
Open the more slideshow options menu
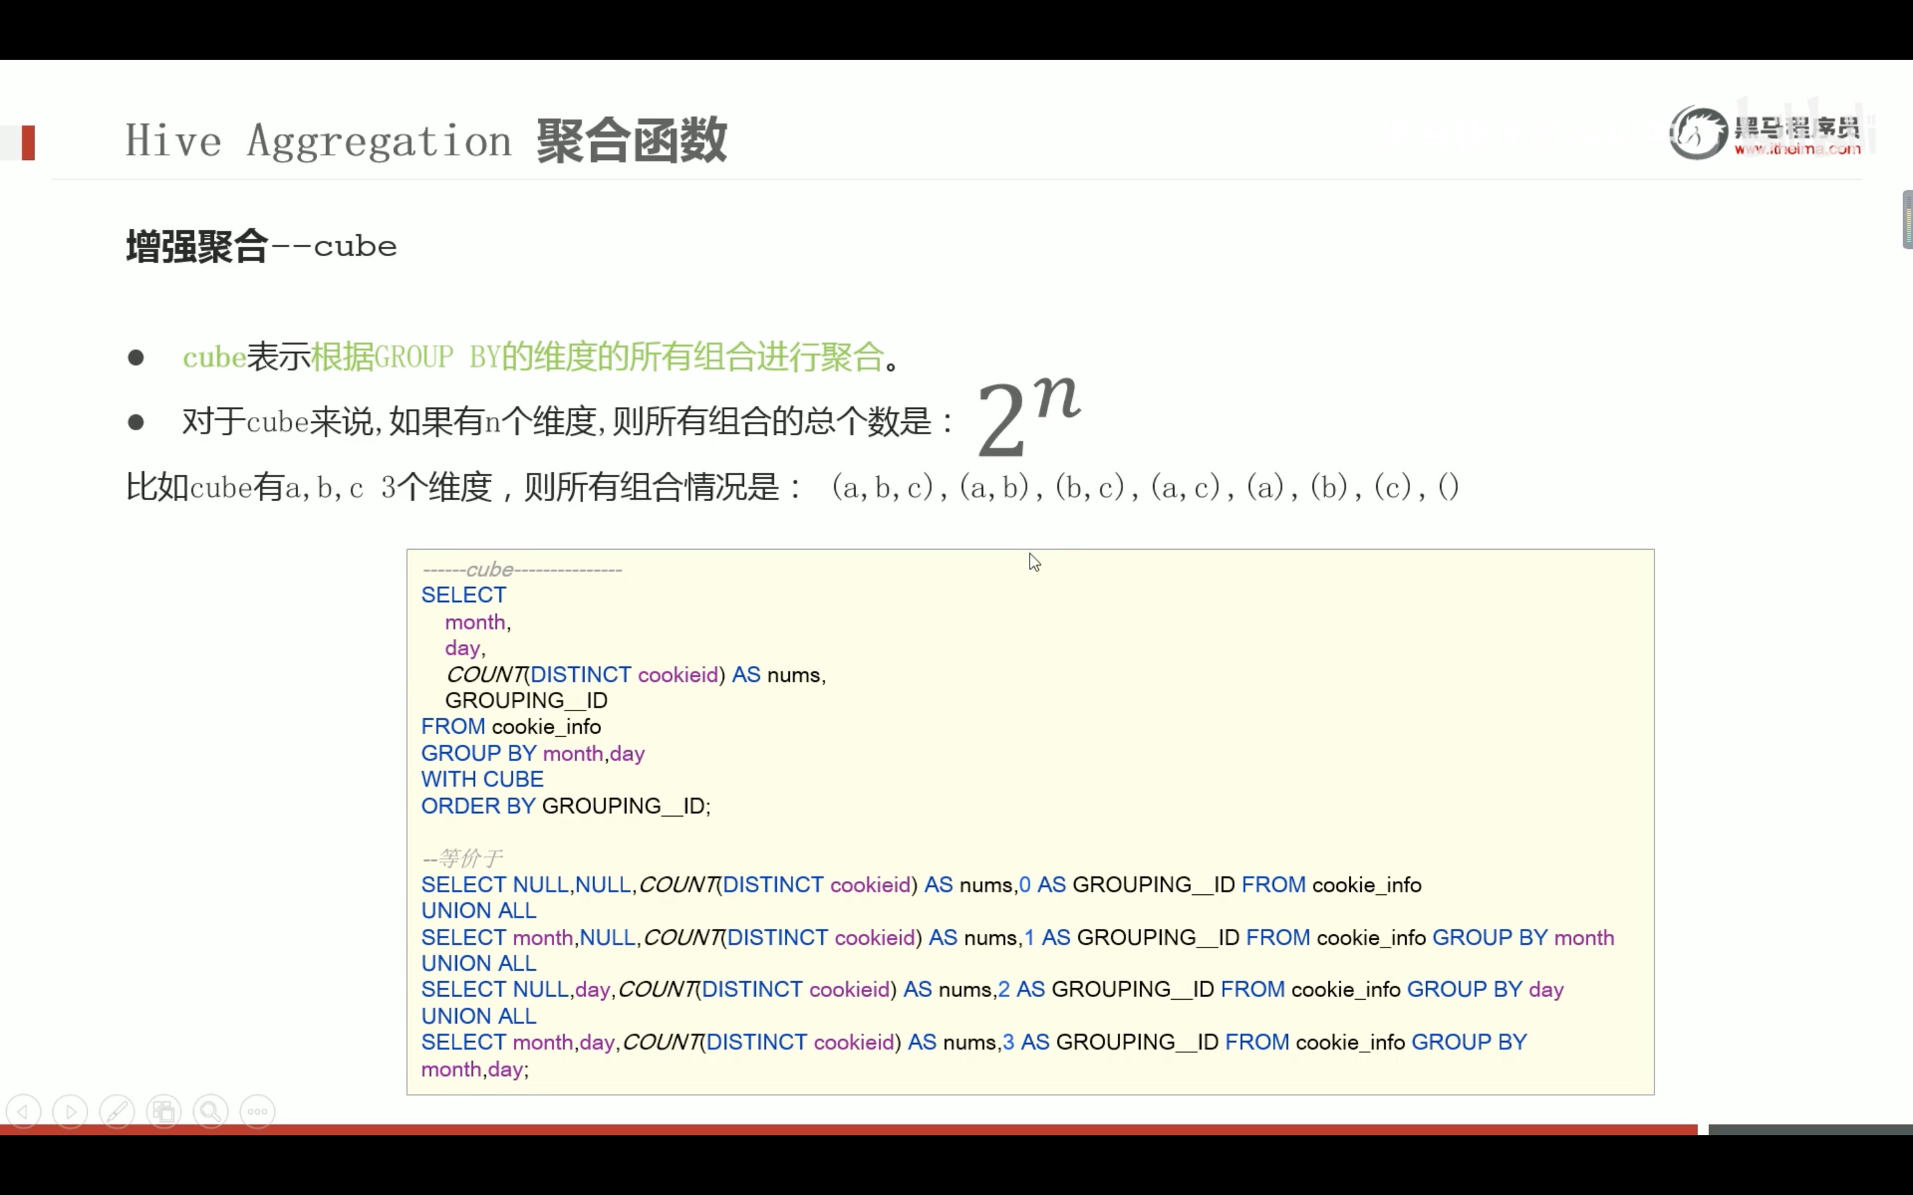258,1112
